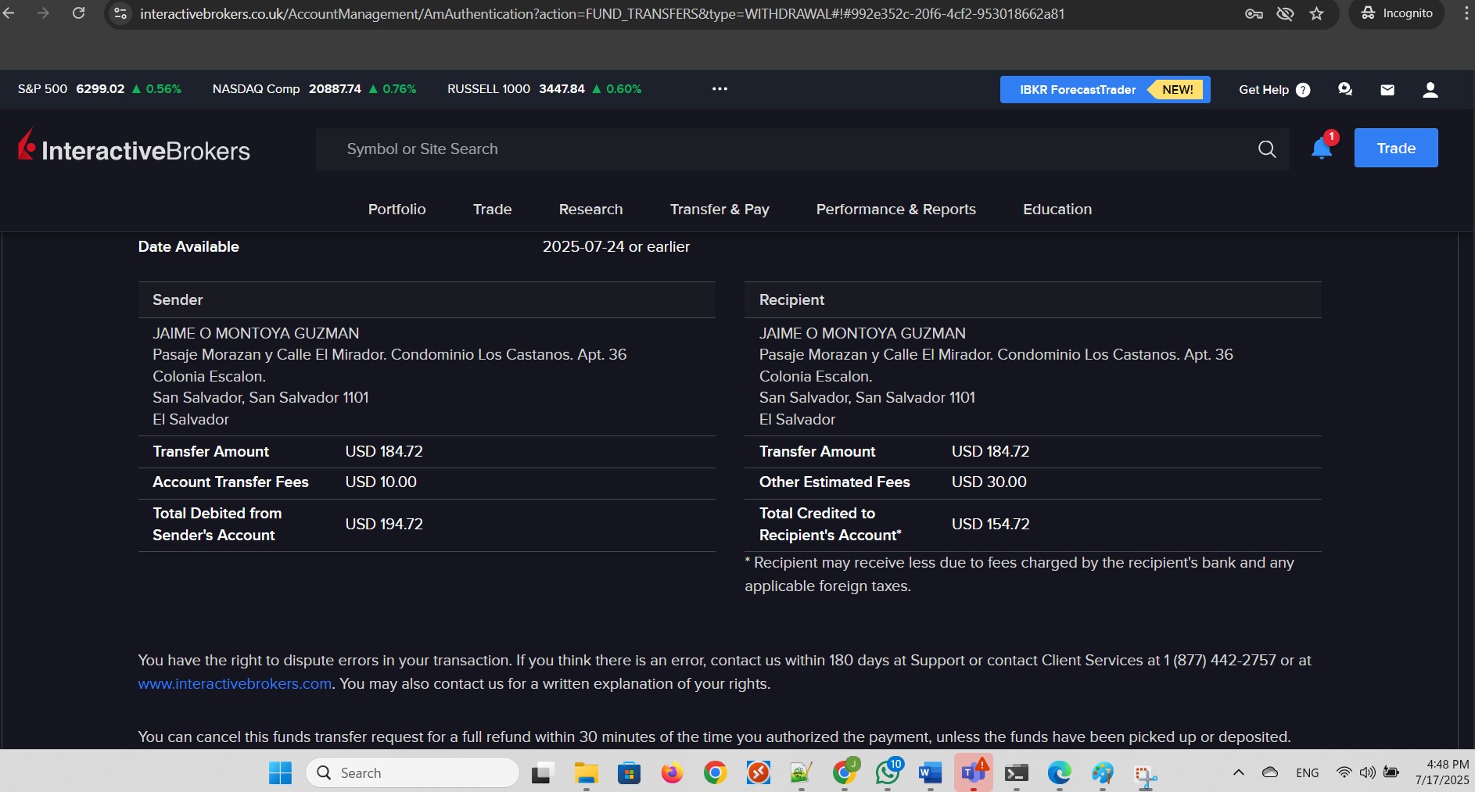Open Performance & Reports menu
Image resolution: width=1475 pixels, height=792 pixels.
click(896, 210)
